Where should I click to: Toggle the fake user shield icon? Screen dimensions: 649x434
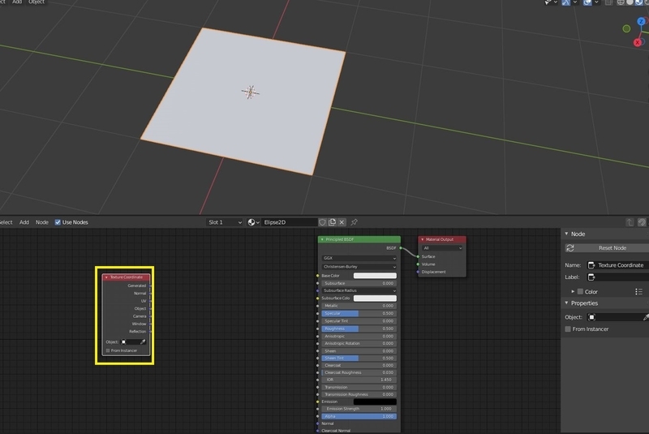pyautogui.click(x=322, y=222)
